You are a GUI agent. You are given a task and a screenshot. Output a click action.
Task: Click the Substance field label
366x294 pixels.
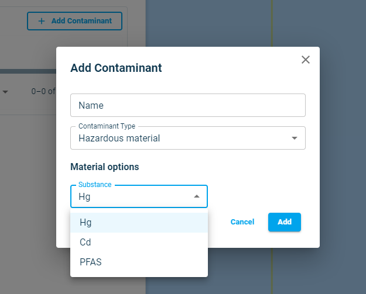point(94,184)
